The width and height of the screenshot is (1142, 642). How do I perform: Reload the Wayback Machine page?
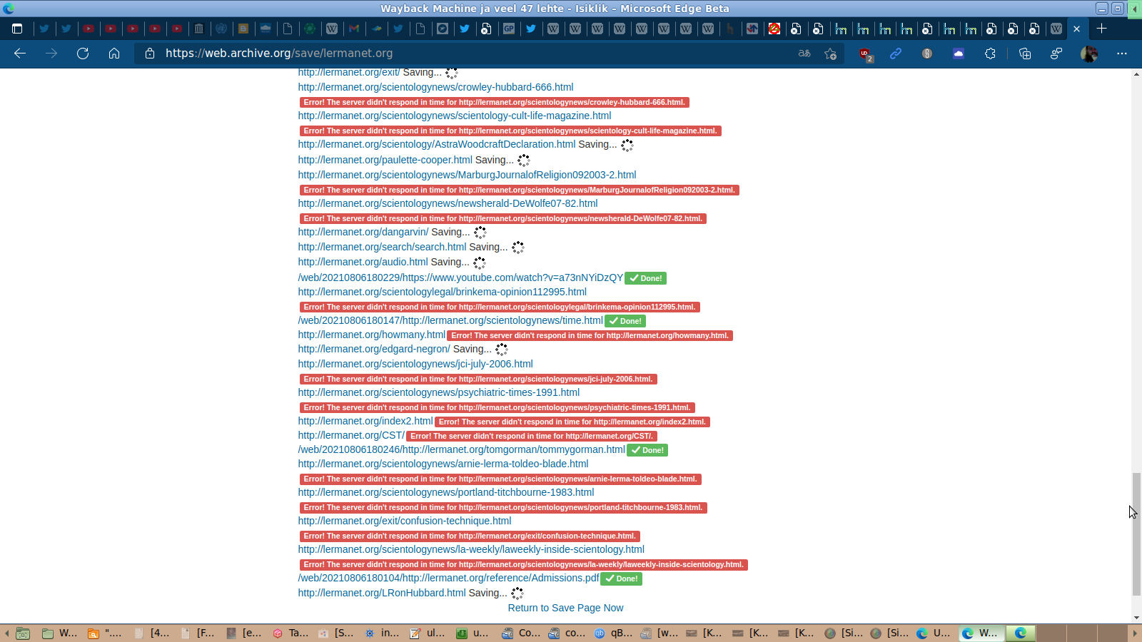point(83,53)
